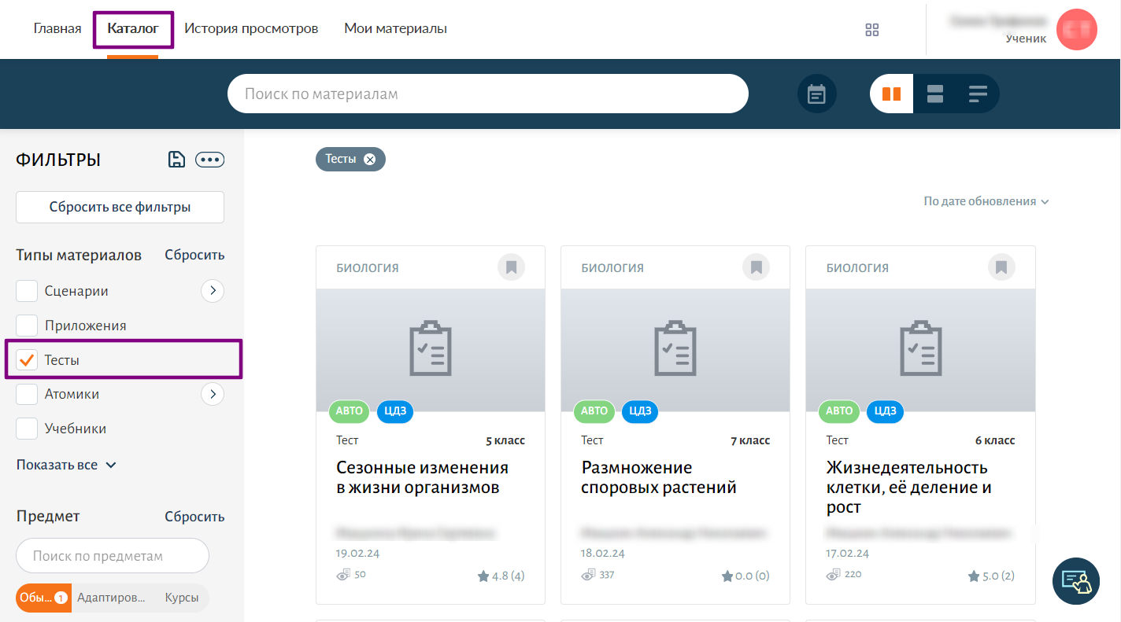Select the Адаптиров... subjects tab
The image size is (1121, 622).
click(111, 598)
